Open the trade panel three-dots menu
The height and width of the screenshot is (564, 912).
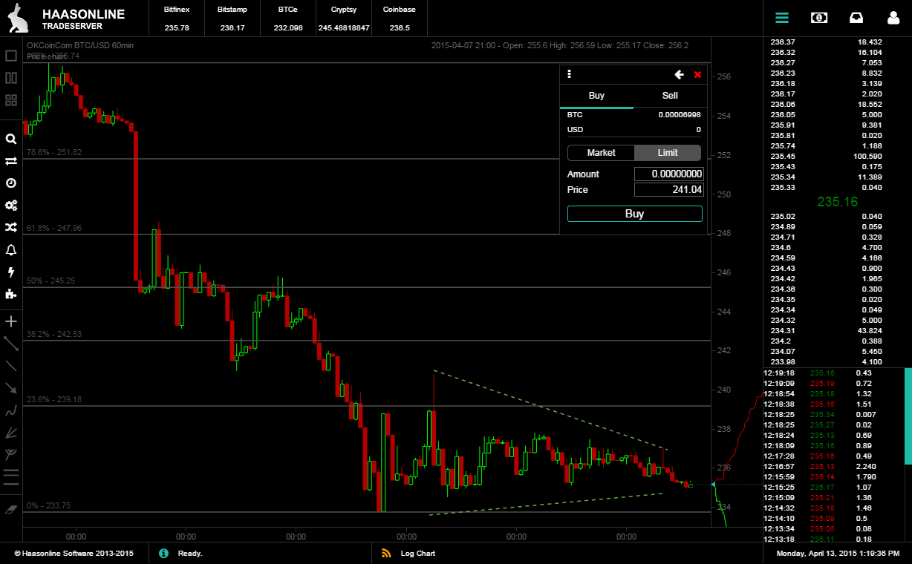[569, 74]
